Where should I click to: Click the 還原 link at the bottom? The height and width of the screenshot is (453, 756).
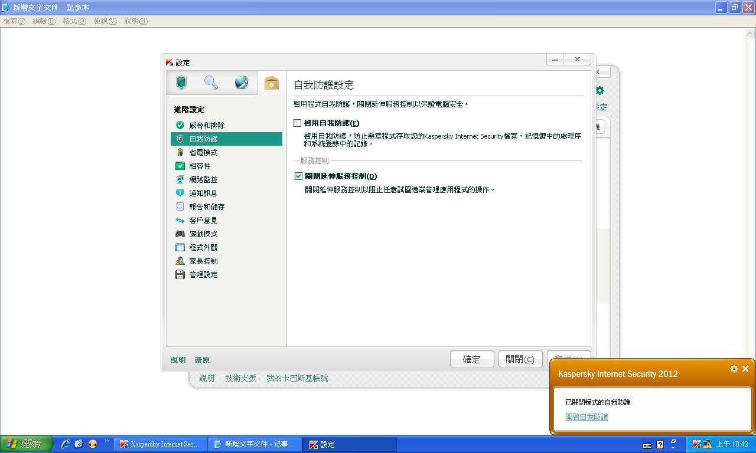(201, 360)
